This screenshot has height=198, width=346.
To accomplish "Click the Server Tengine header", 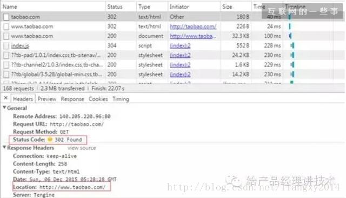I will click(34, 195).
